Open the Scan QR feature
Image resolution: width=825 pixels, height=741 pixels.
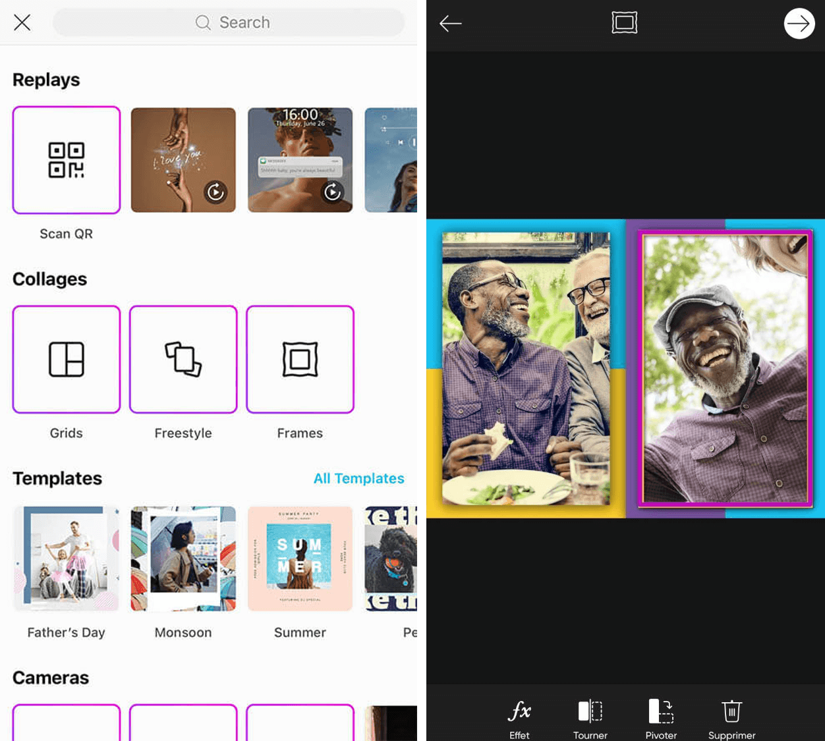tap(66, 160)
